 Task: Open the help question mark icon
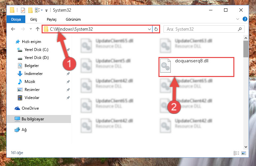click(x=245, y=19)
